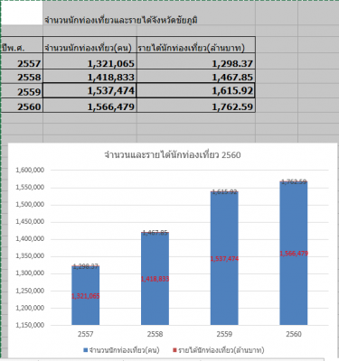Select income cell 1,762.59
339x361 pixels.
pos(196,106)
